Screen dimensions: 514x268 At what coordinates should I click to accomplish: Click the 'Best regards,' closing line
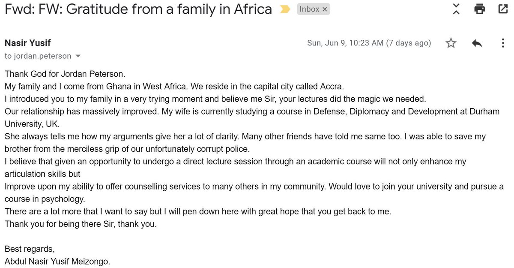coord(30,249)
